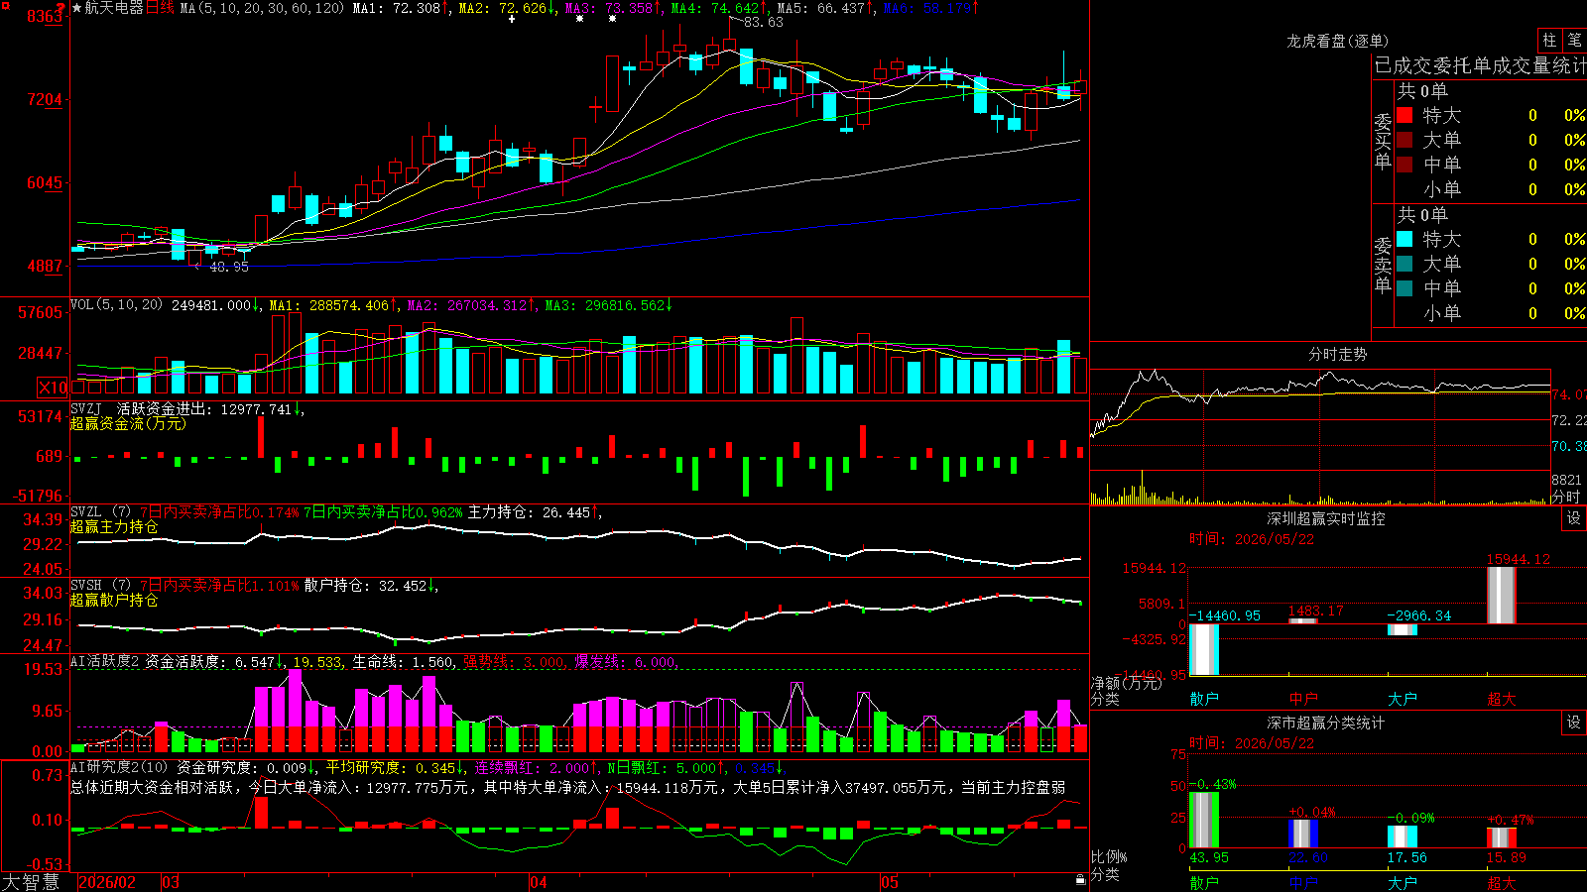Screen dimensions: 1587x892
Task: Click the 深市超赢分类统计 panel title
Action: click(x=1325, y=723)
